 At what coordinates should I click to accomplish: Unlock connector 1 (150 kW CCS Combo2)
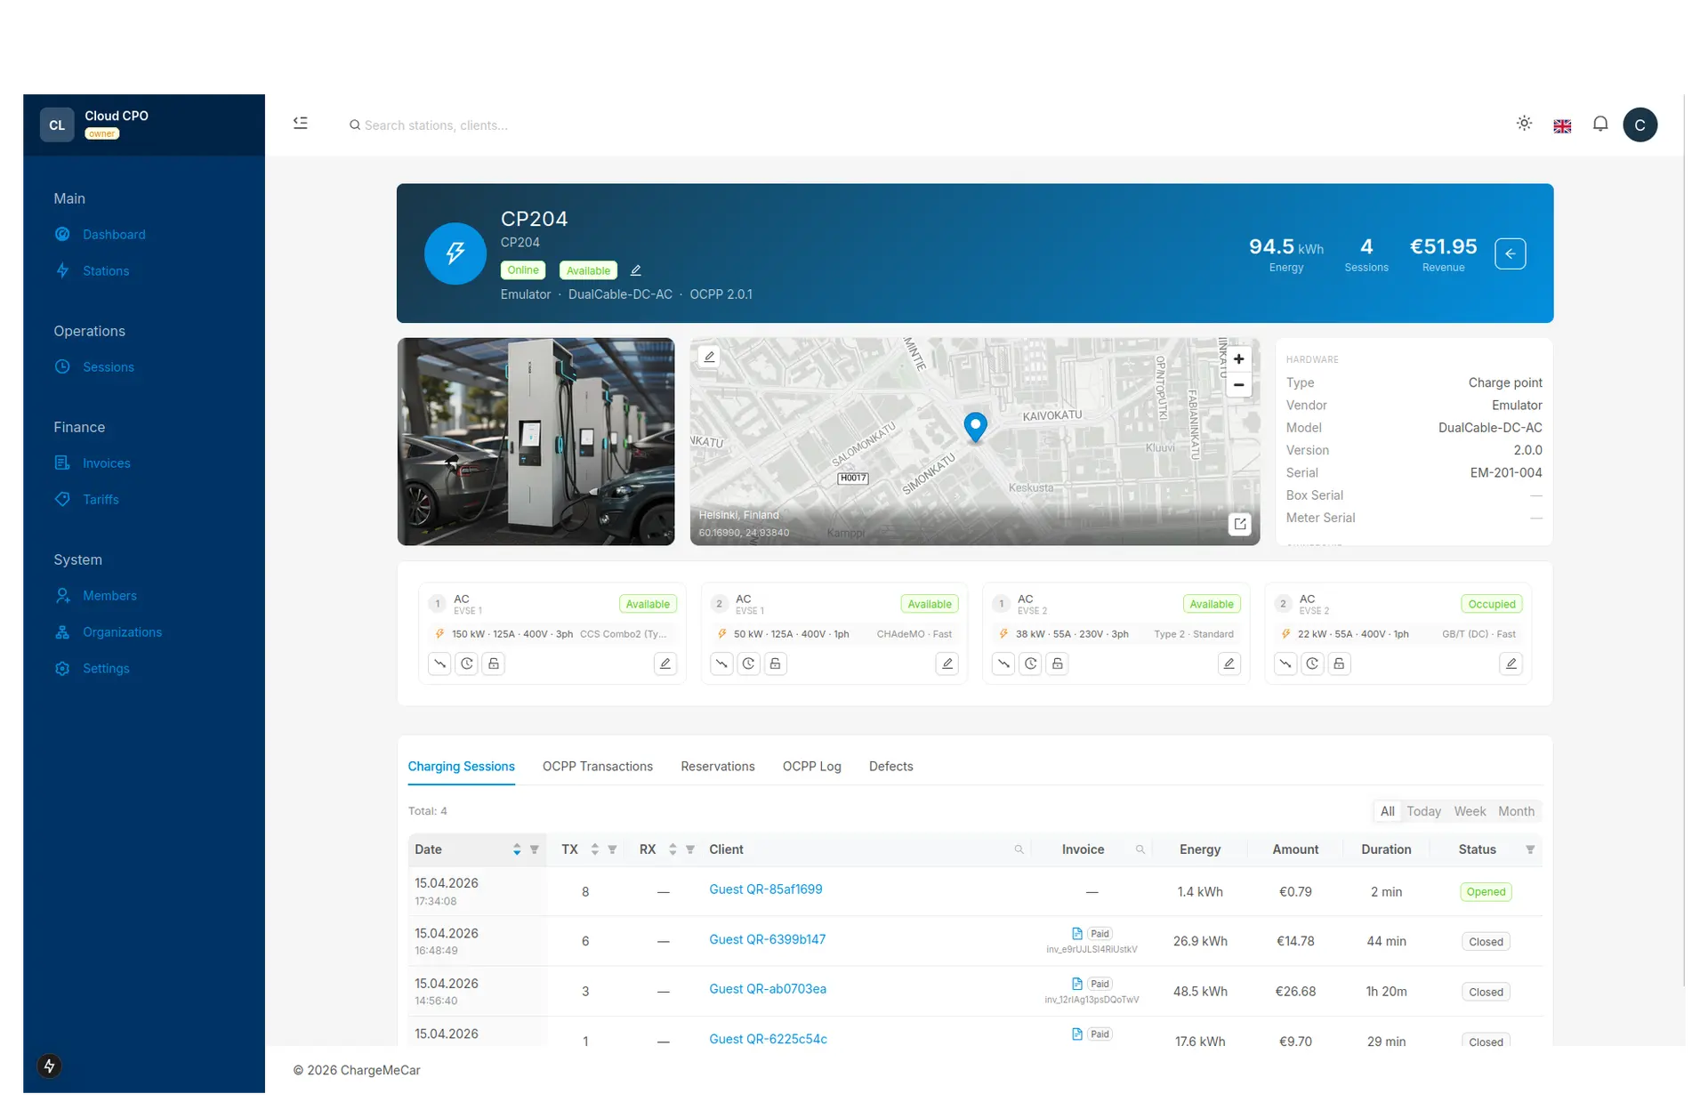[x=494, y=664]
